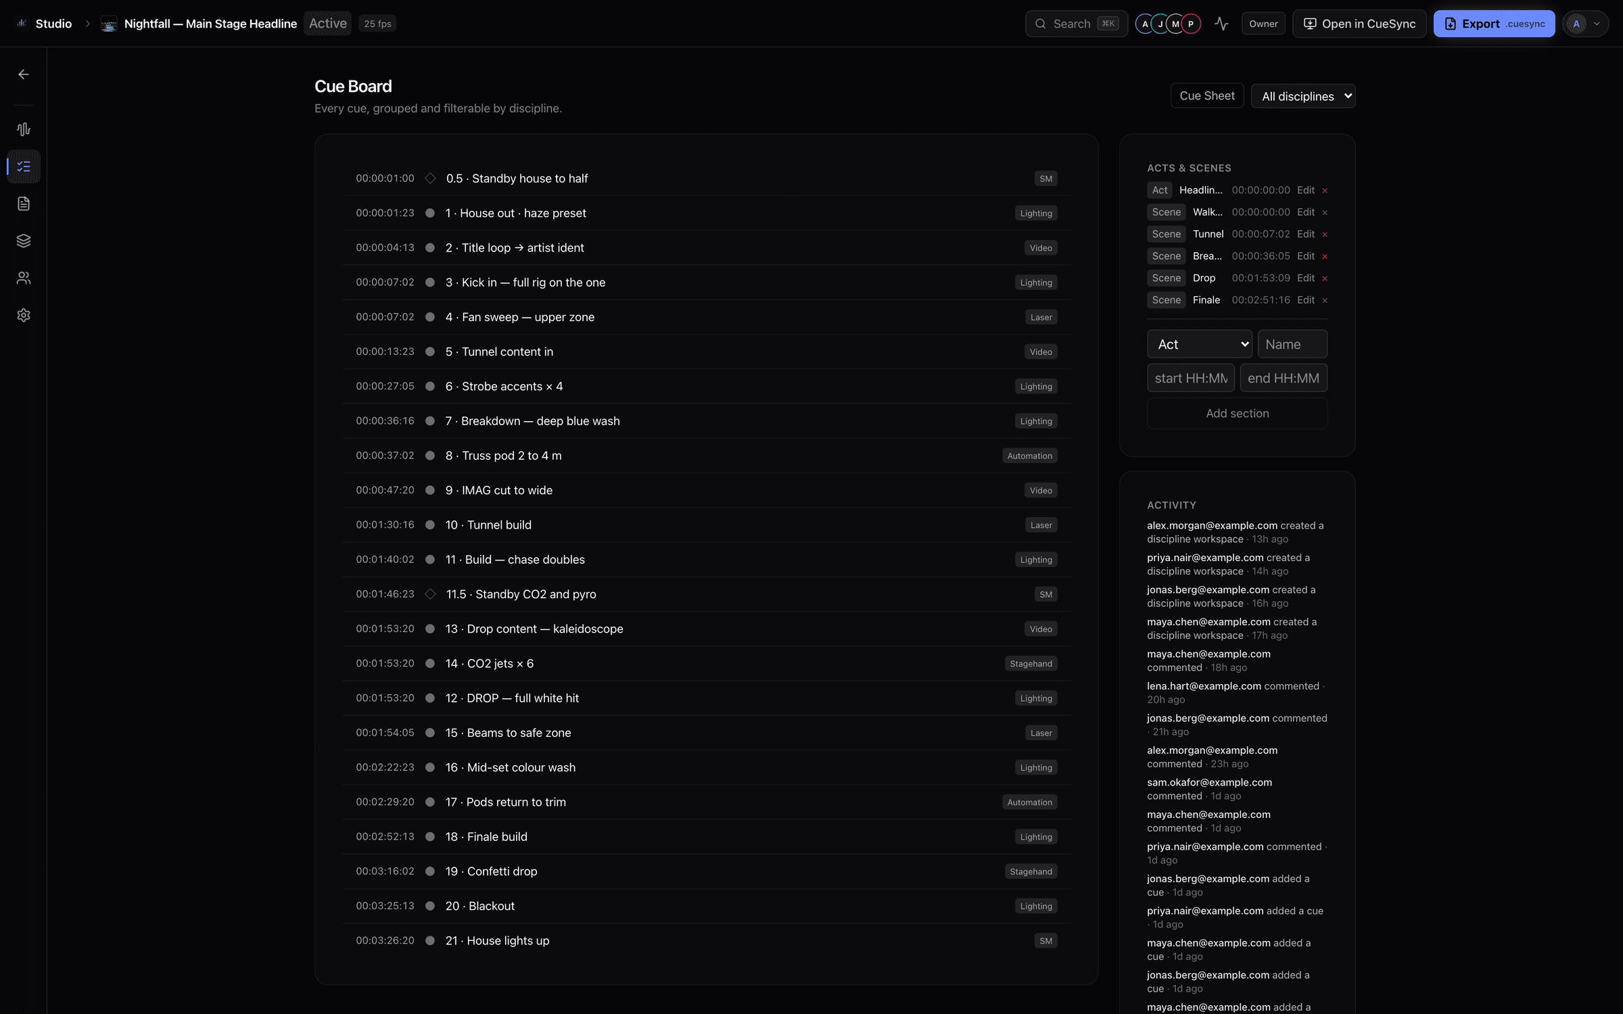The height and width of the screenshot is (1014, 1623).
Task: Click Add section button
Action: coord(1237,413)
